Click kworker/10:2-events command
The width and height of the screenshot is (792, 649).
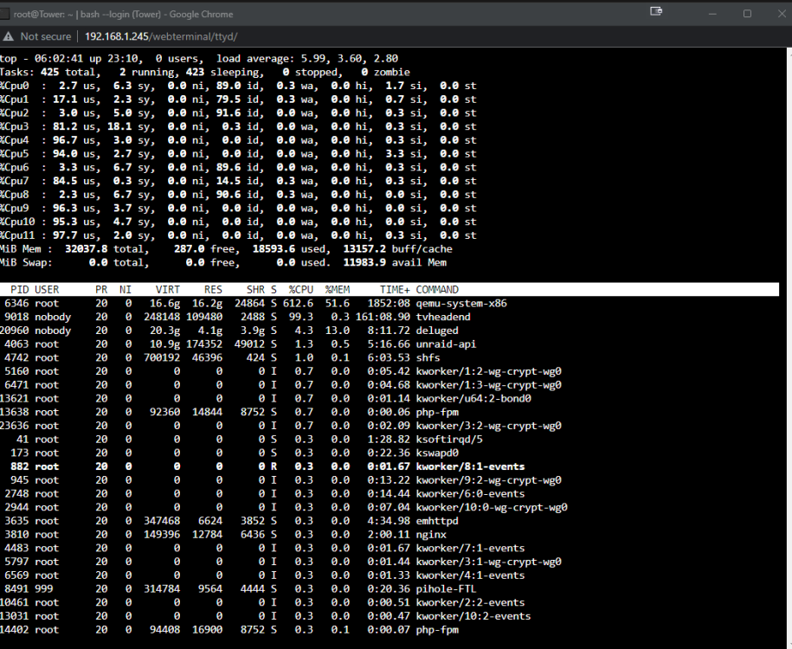[473, 617]
